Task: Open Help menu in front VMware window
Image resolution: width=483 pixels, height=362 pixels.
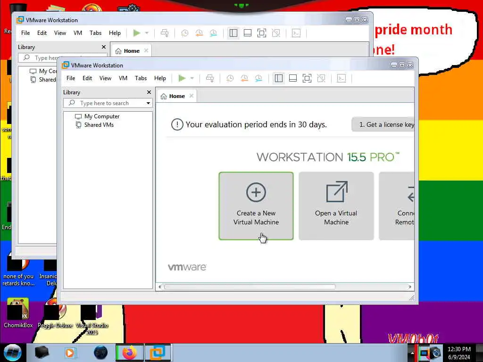Action: (x=160, y=78)
